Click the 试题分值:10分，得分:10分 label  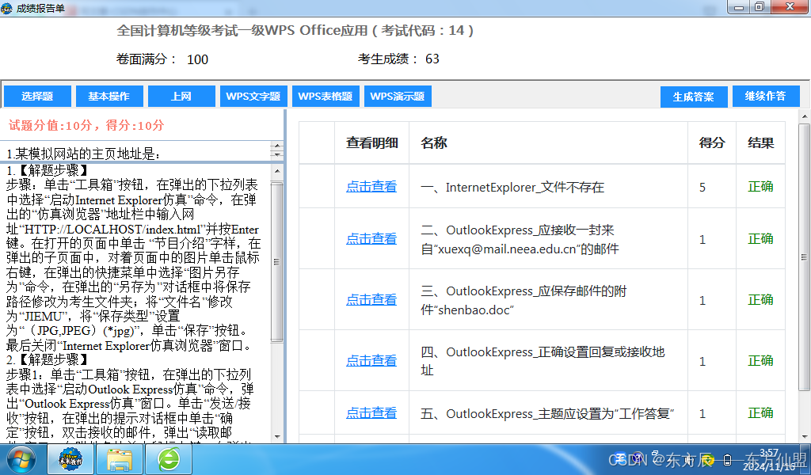86,125
